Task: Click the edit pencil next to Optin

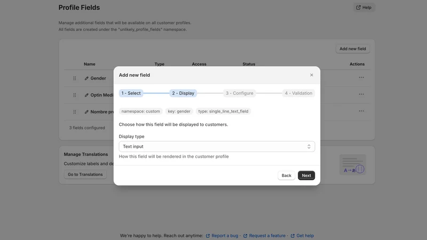Action: 86,95
